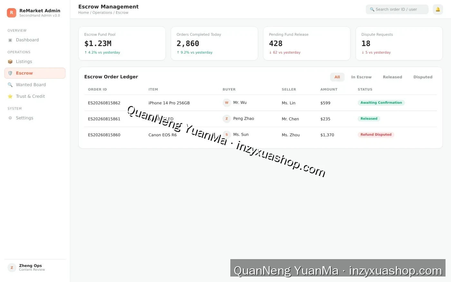Click the $599 amount
Screen dimensions: 451x282
tap(325, 103)
